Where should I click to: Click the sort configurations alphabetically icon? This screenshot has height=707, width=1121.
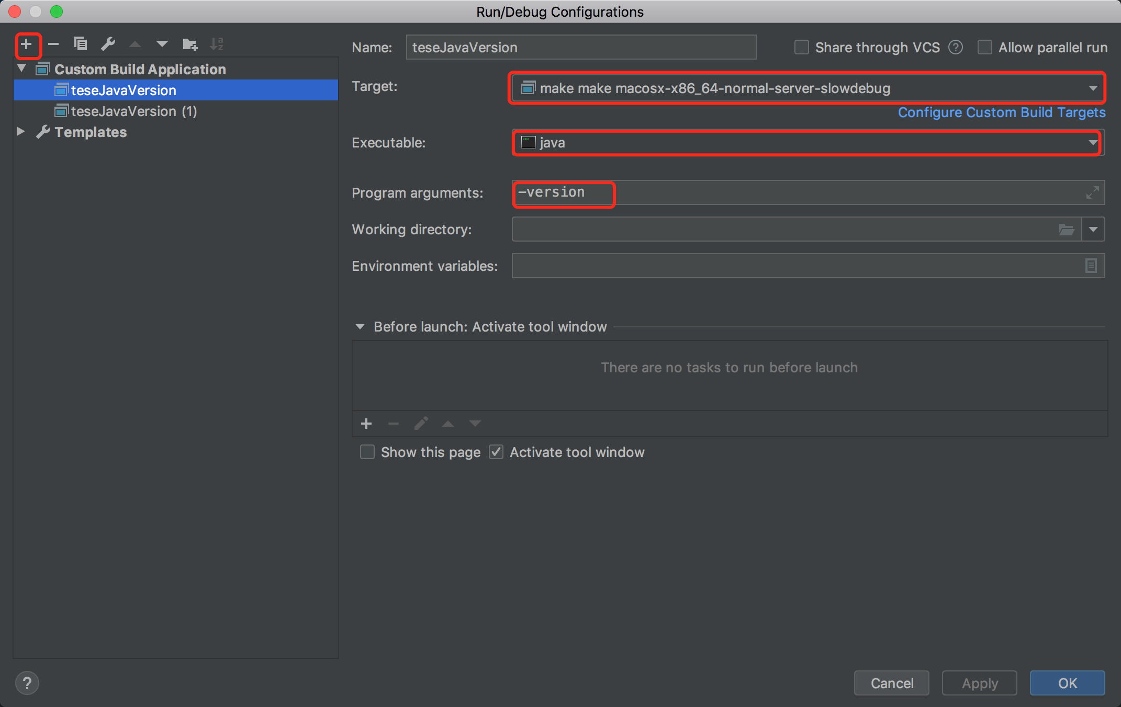[x=216, y=44]
